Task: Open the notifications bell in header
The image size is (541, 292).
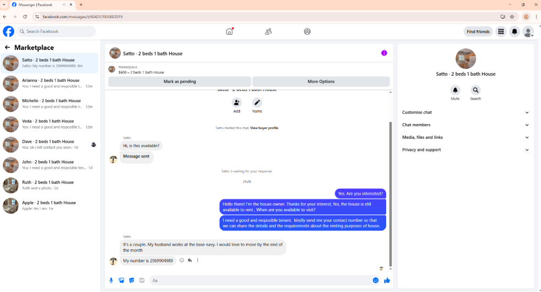Action: [x=515, y=31]
